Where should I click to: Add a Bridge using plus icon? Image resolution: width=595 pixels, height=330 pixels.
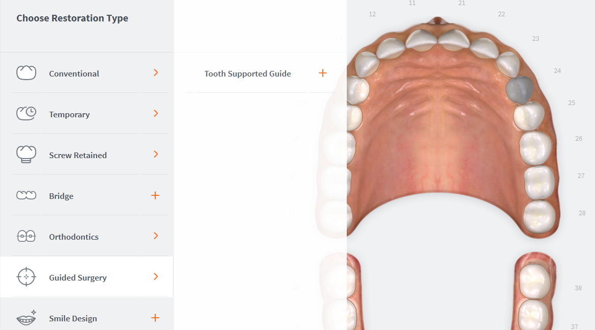(155, 195)
